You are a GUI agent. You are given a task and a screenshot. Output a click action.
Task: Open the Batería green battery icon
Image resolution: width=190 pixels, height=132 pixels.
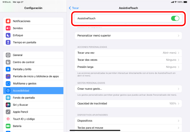pyautogui.click(x=8, y=126)
